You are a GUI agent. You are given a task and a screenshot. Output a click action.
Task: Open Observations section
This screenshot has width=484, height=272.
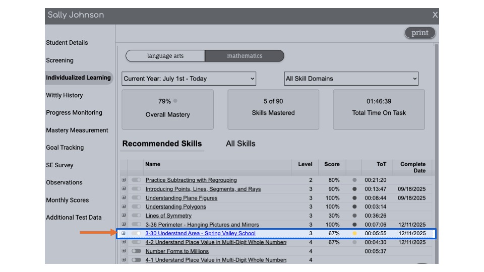click(64, 182)
